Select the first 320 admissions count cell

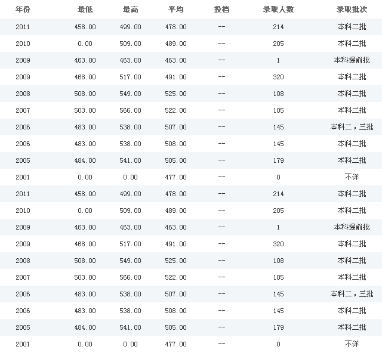278,77
